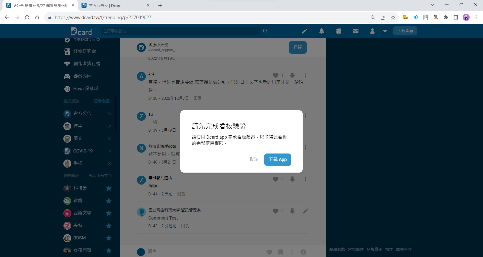483x257 pixels.
Task: Open the browser extensions puzzle icon
Action: tap(446, 17)
